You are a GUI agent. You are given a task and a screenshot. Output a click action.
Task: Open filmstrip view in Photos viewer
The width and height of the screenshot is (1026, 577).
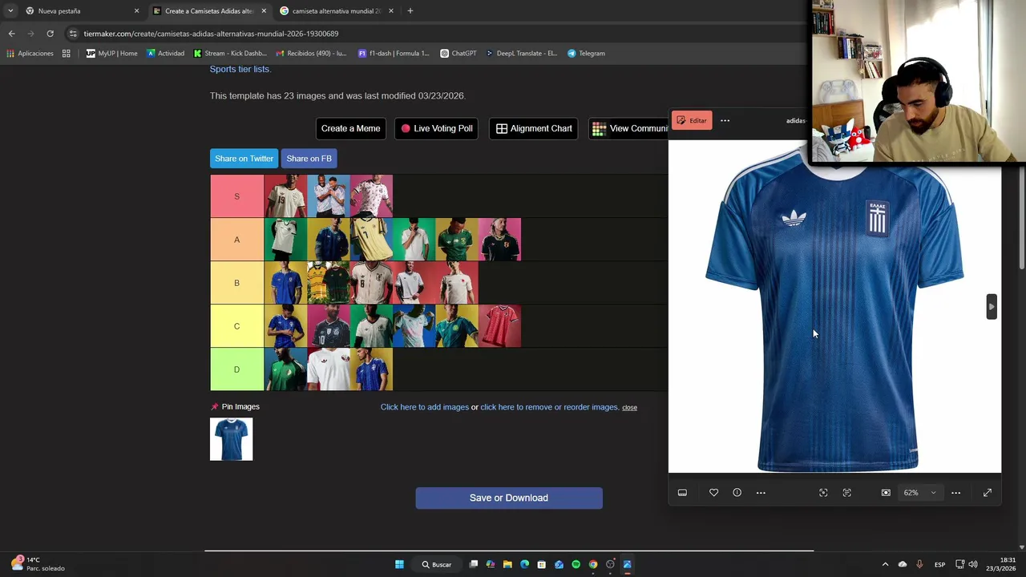click(682, 493)
